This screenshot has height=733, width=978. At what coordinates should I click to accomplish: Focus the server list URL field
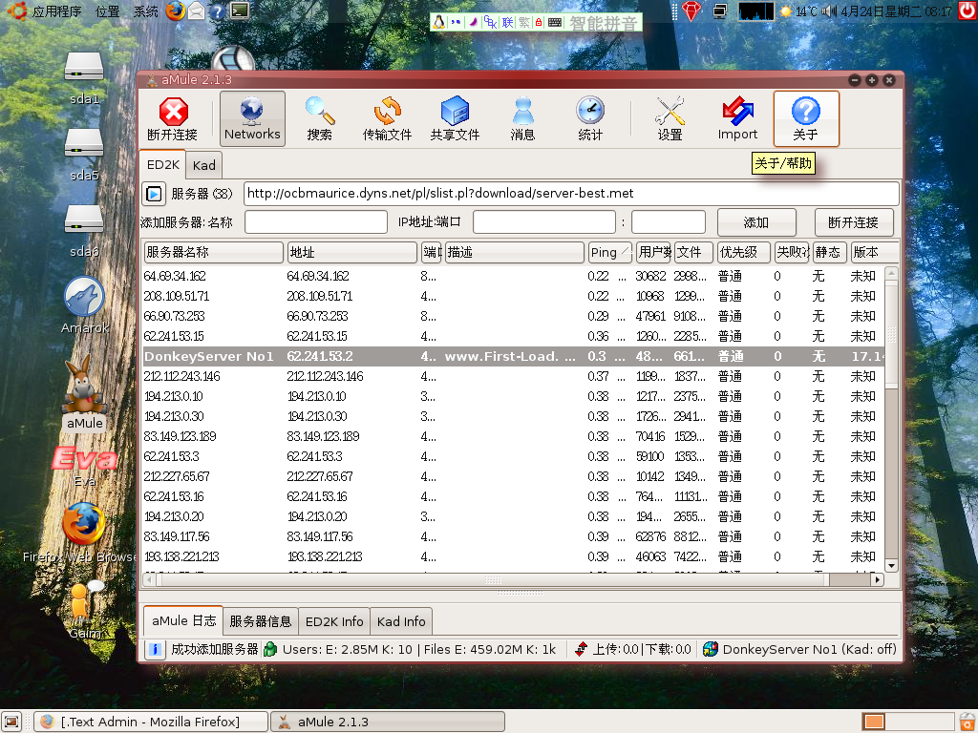click(571, 194)
